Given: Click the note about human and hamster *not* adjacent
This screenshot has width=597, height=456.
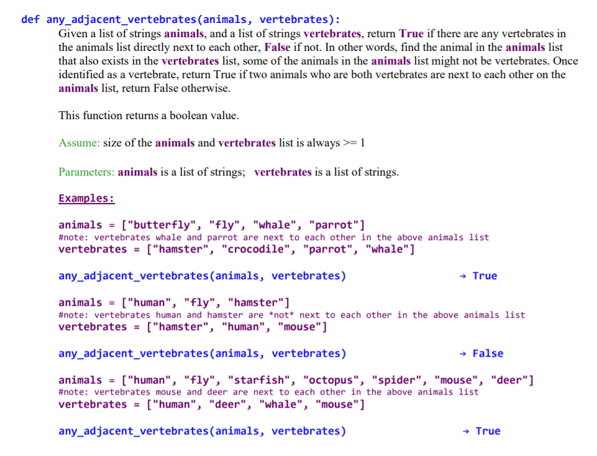Looking at the screenshot, I should (291, 315).
